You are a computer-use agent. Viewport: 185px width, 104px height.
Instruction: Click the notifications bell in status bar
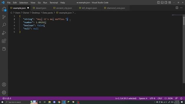181,98
